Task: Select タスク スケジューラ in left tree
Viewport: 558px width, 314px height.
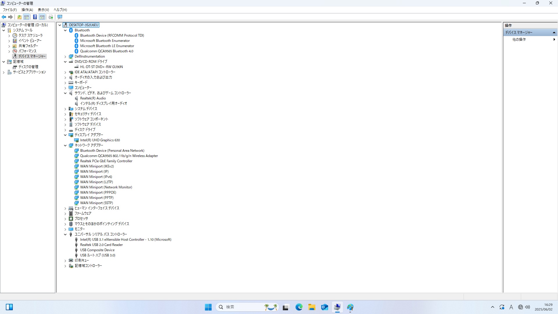Action: point(31,35)
